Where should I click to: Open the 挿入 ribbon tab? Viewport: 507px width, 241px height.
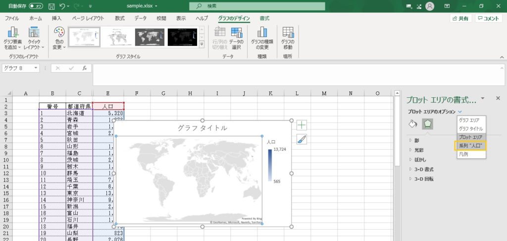56,18
